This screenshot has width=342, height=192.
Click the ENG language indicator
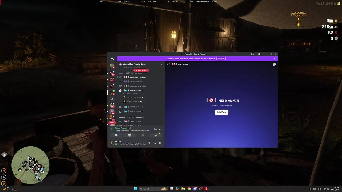[319, 189]
